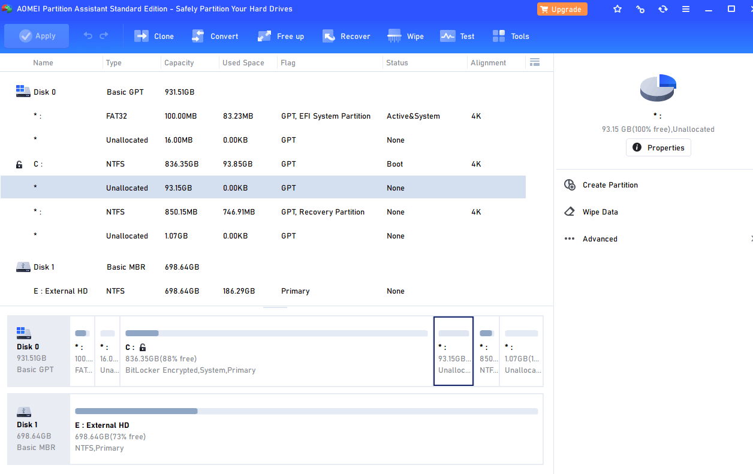Select the 16.00MB Unallocated row
This screenshot has height=474, width=753.
263,140
